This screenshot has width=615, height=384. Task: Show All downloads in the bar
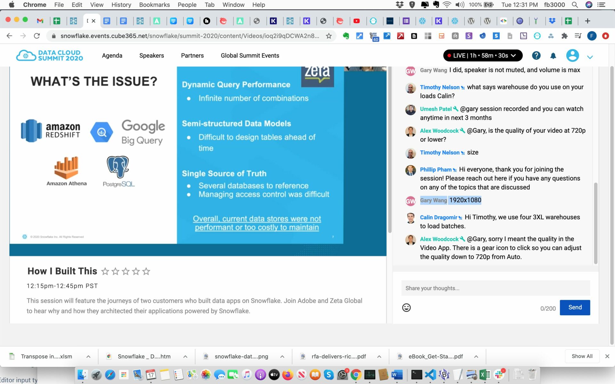coord(582,356)
